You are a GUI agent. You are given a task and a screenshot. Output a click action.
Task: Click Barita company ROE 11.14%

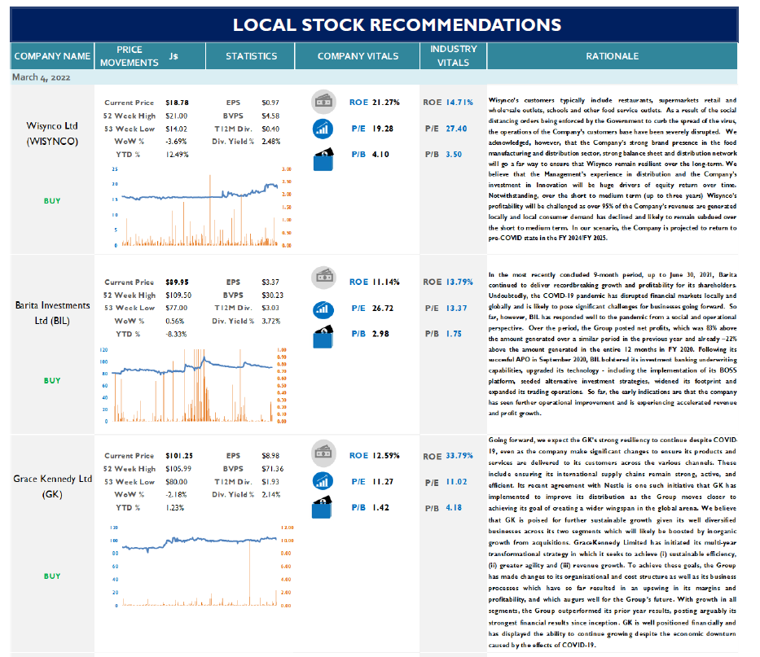pos(386,282)
